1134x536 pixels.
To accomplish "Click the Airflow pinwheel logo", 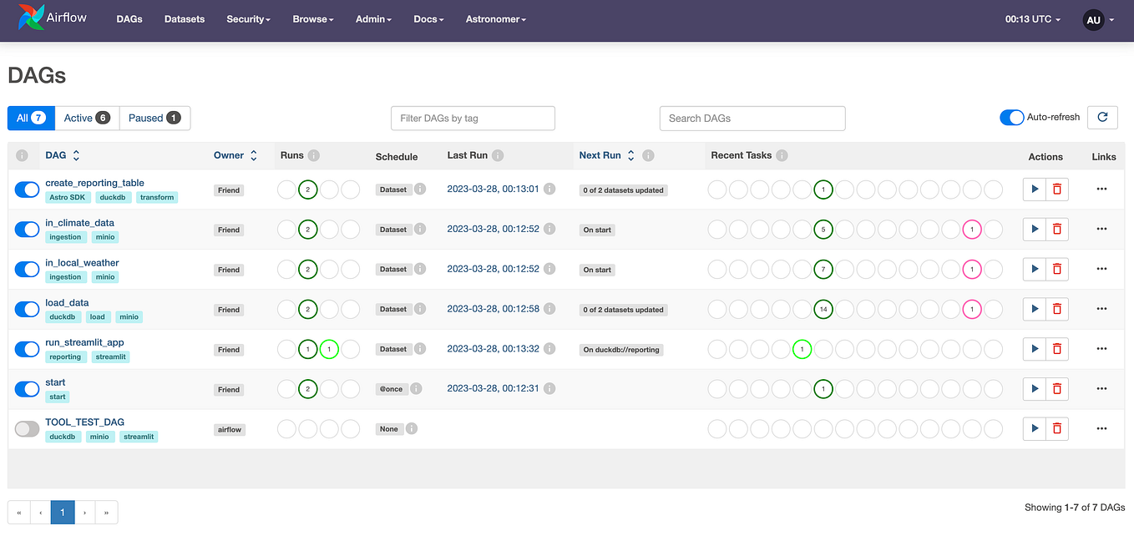I will coord(30,17).
